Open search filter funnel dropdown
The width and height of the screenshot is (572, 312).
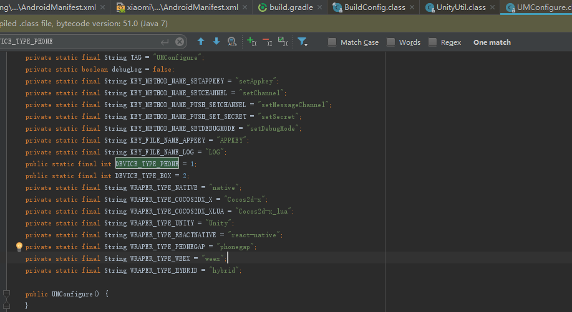(303, 42)
